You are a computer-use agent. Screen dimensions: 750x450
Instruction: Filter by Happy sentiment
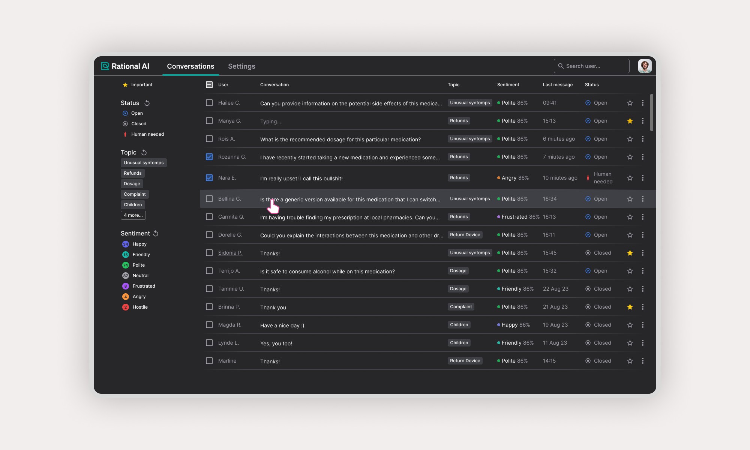(x=134, y=244)
